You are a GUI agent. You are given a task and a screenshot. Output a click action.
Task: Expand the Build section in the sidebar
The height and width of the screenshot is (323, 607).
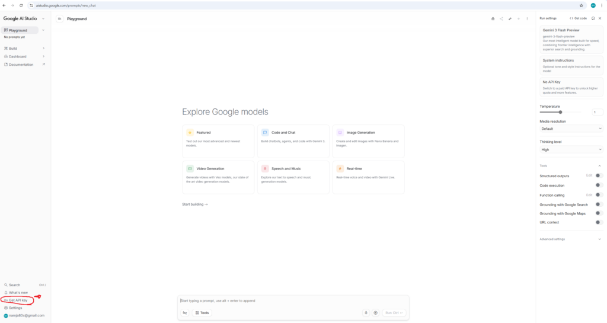[24, 49]
